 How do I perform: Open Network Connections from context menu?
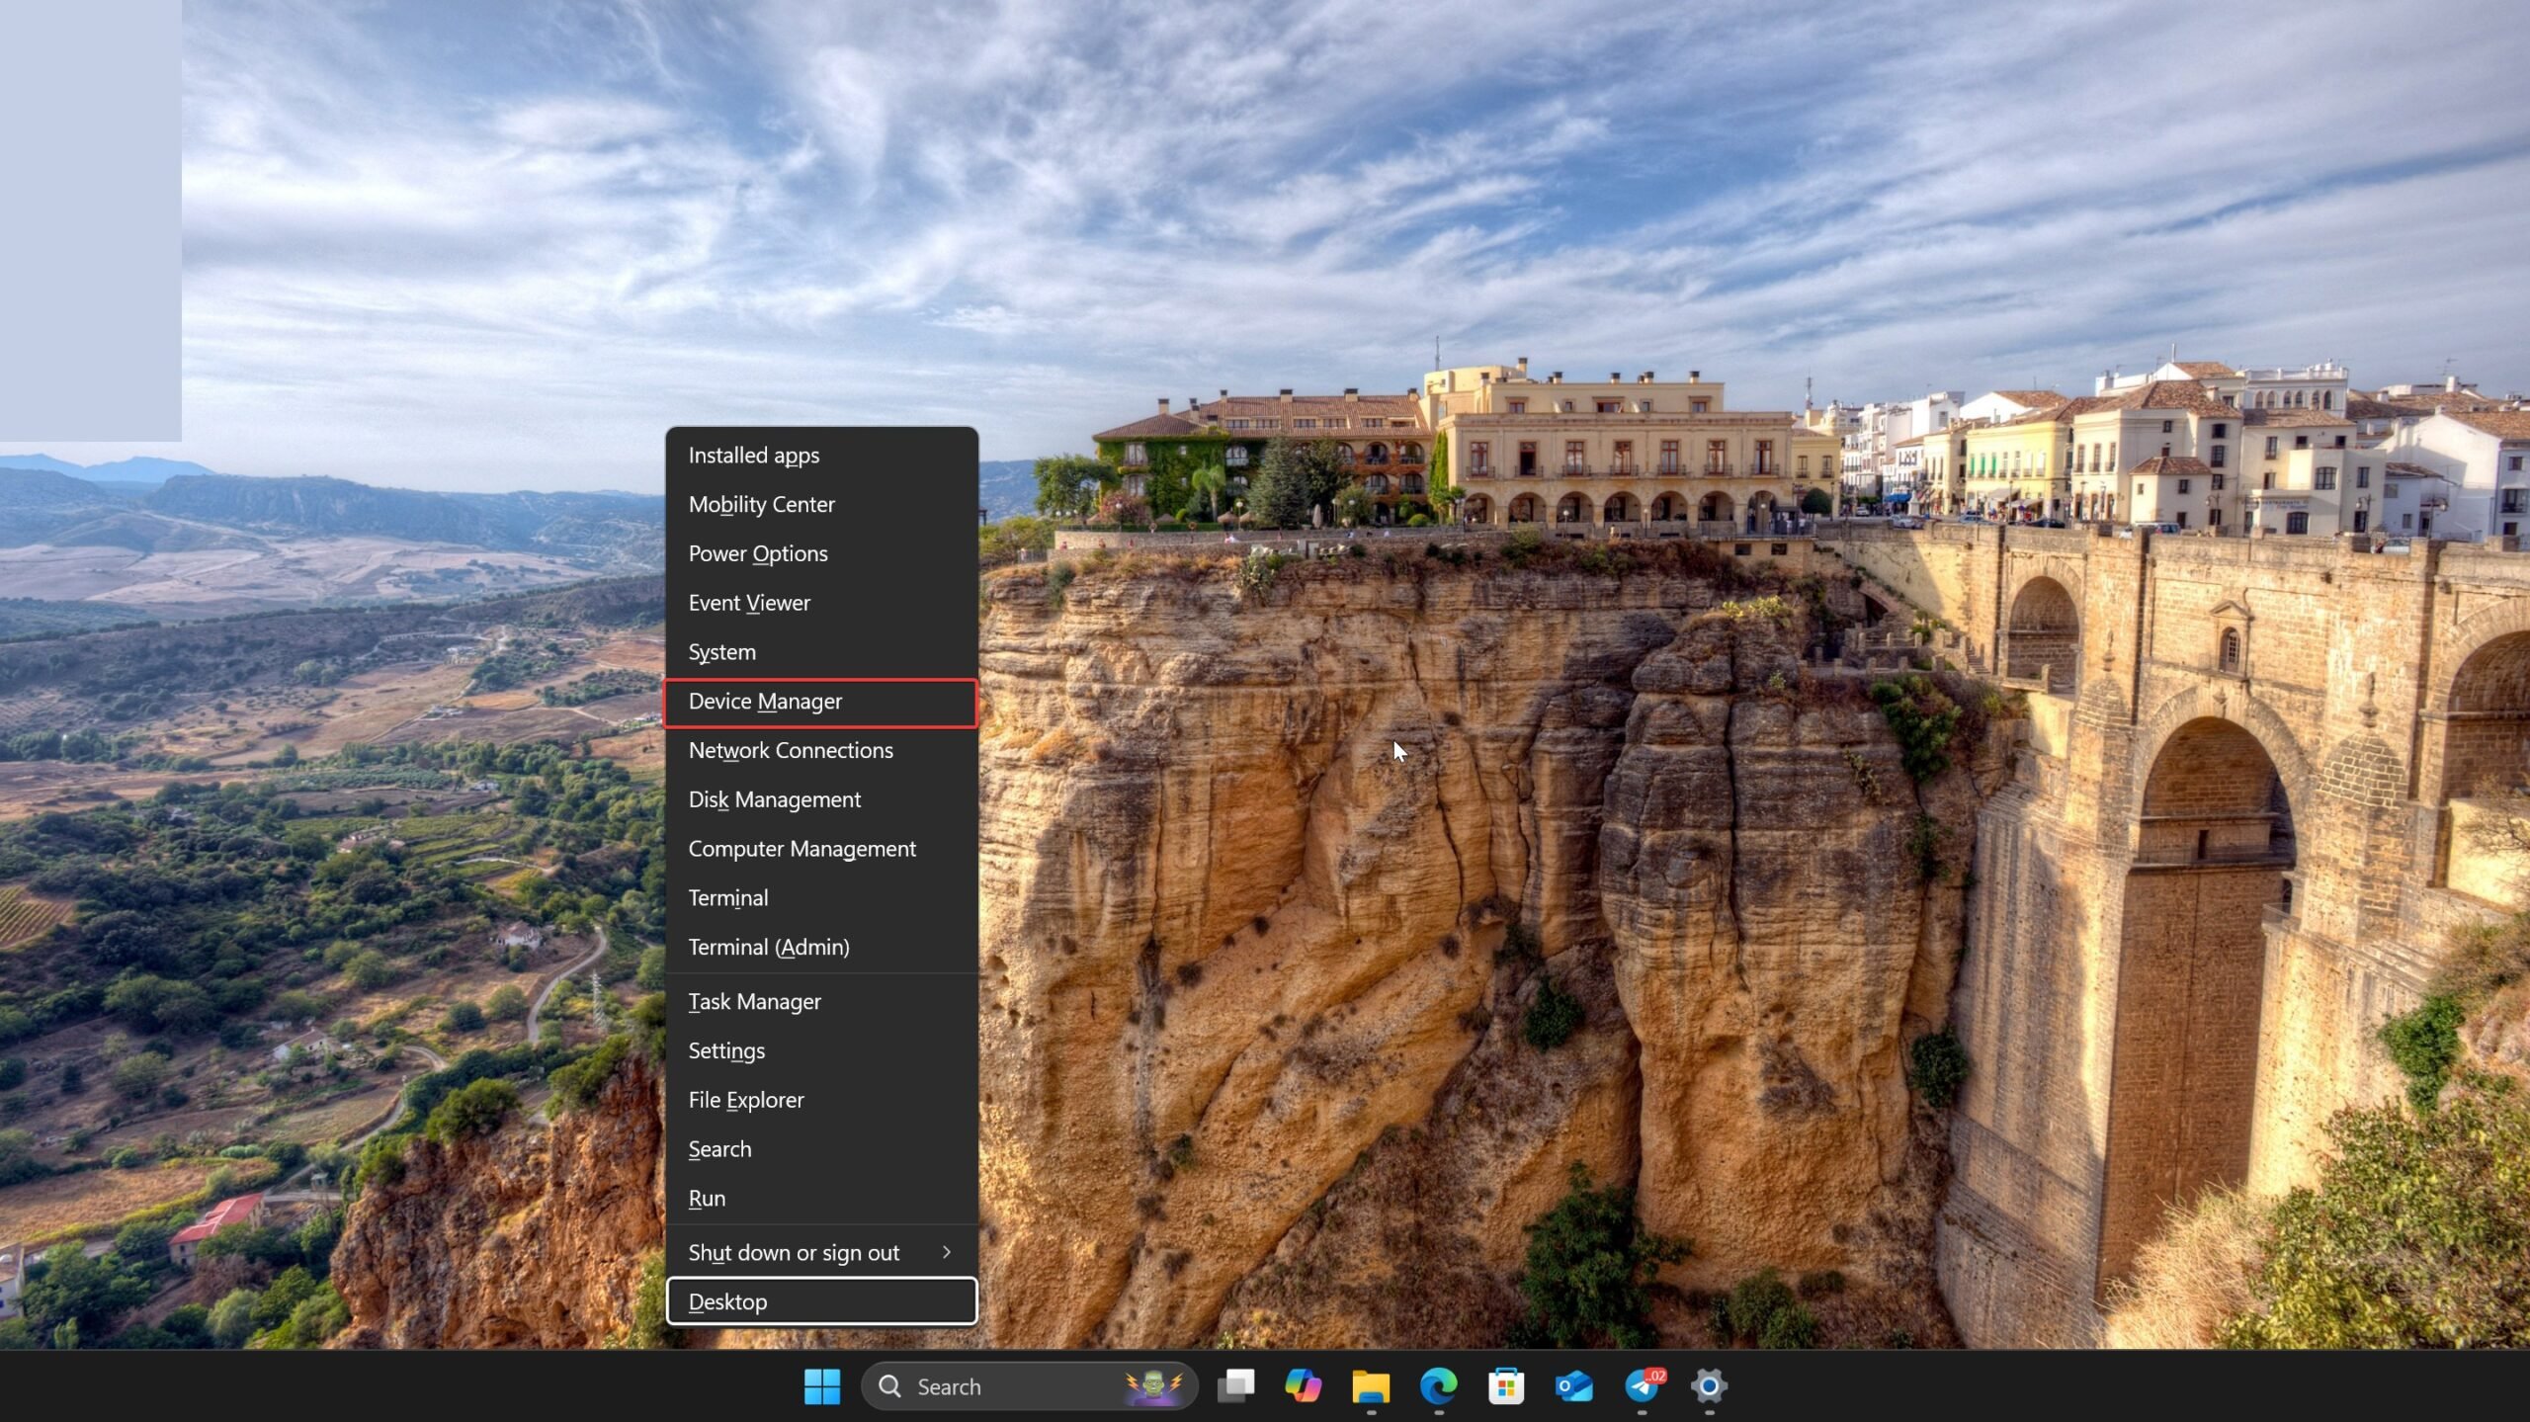(791, 749)
